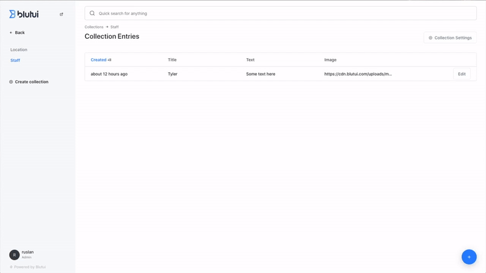
Task: Open the Tyler entry row
Action: click(173, 74)
